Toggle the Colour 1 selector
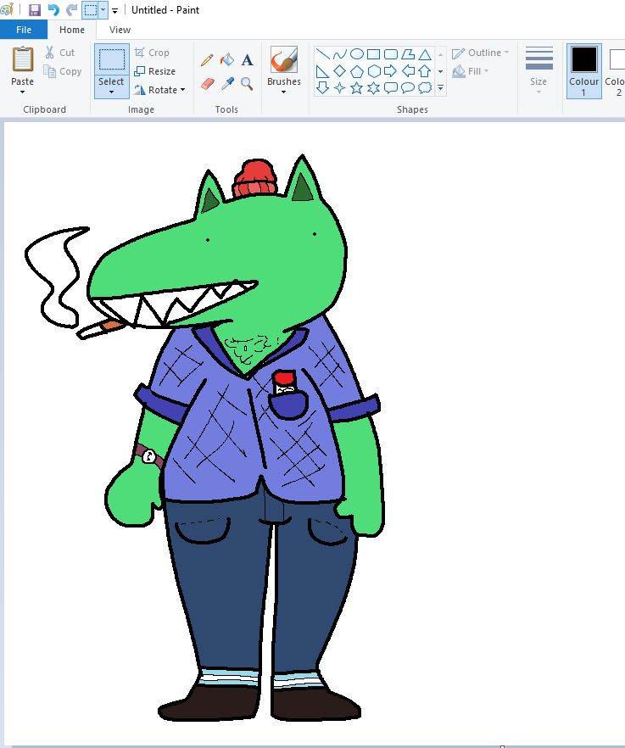Screen dimensions: 625x748 (x=583, y=70)
